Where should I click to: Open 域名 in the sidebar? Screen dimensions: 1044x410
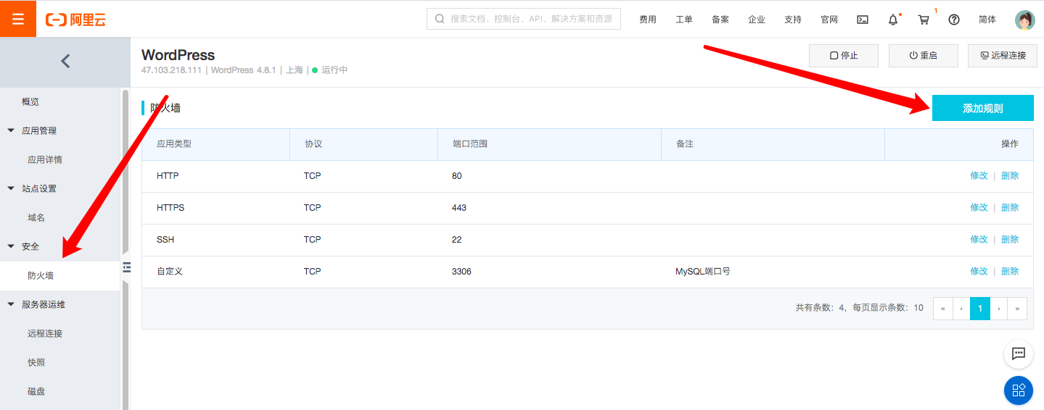point(36,218)
